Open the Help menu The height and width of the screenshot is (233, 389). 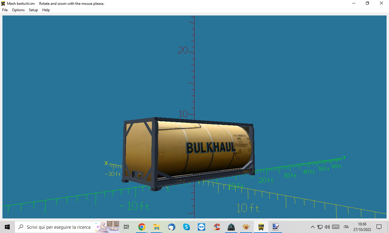tap(46, 10)
